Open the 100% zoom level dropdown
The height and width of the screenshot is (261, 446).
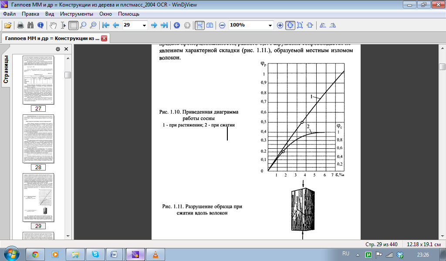[x=270, y=25]
